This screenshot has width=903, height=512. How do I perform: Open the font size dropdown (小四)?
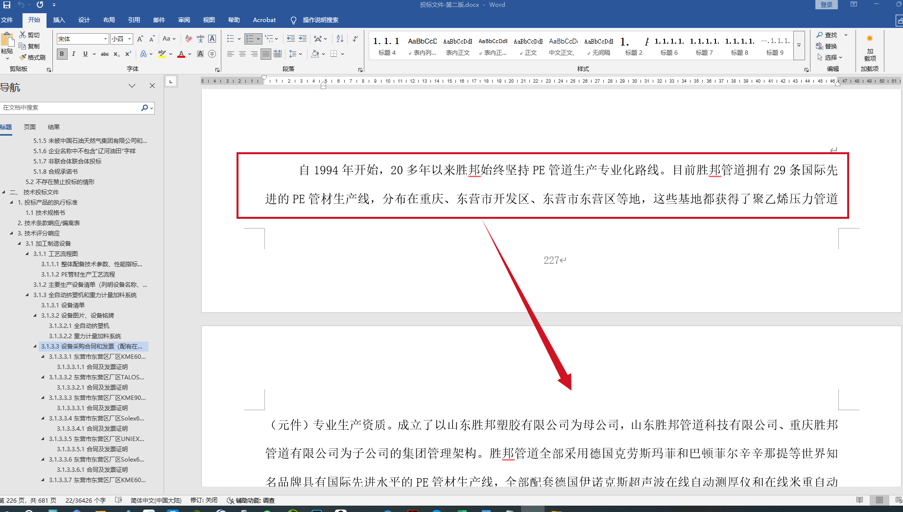pos(130,39)
